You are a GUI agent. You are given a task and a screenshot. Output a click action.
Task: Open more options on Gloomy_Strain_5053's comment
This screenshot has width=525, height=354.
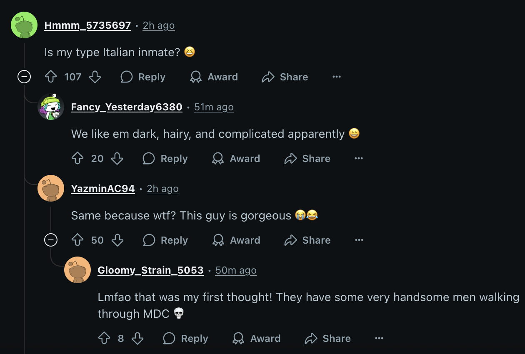(379, 338)
